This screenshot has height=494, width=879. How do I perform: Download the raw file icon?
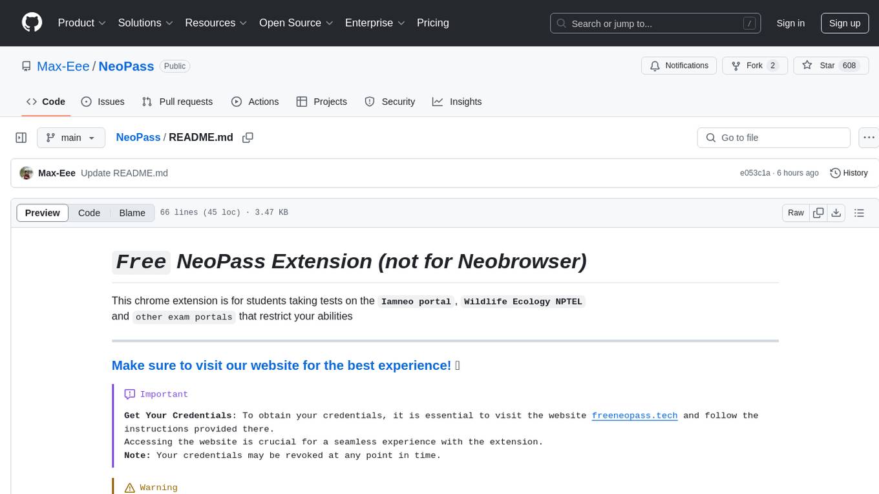click(836, 213)
